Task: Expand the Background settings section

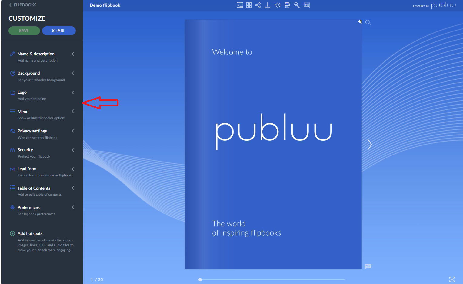Action: (28, 73)
